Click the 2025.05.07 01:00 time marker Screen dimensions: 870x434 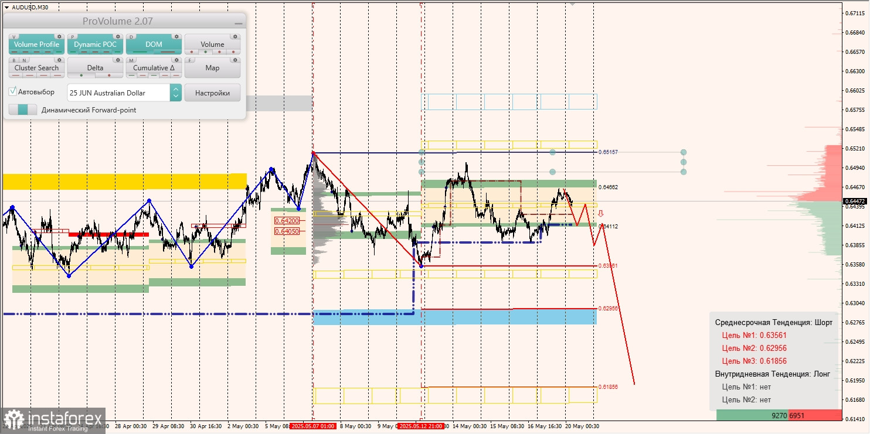[312, 426]
